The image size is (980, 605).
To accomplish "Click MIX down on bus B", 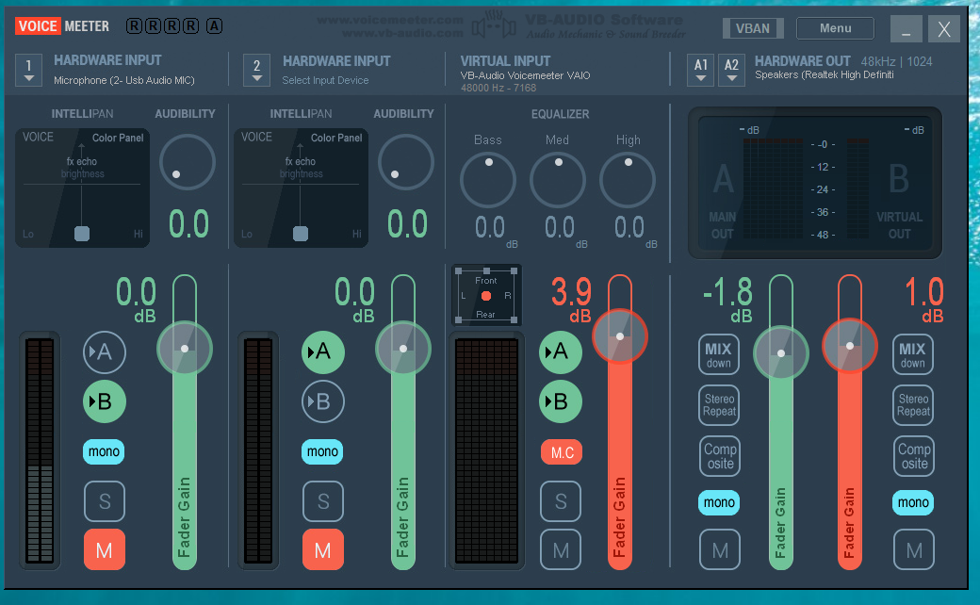I will pyautogui.click(x=912, y=354).
